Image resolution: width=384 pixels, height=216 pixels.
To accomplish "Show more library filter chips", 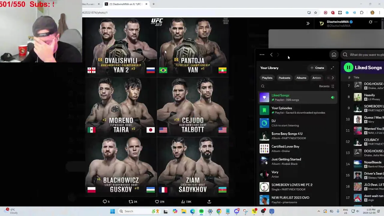I will (x=332, y=78).
